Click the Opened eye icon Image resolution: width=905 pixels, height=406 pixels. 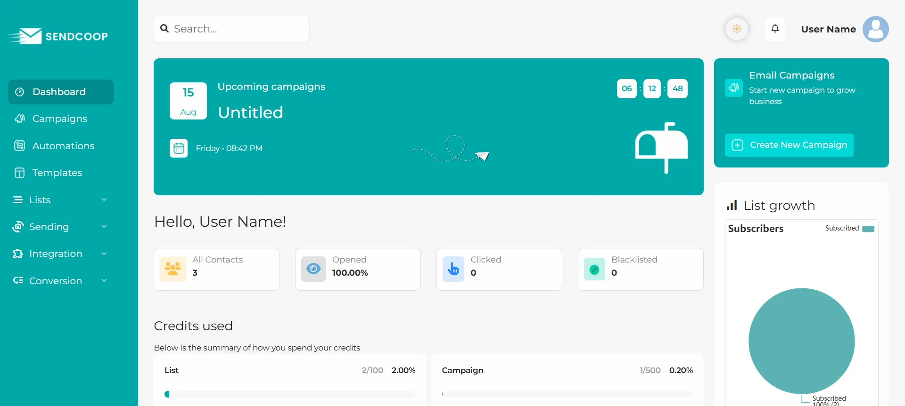[313, 269]
